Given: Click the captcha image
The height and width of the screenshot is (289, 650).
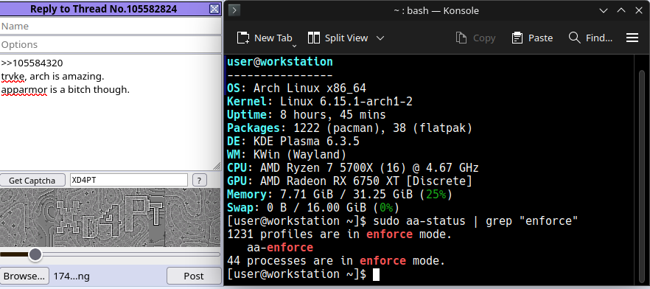Looking at the screenshot, I should pos(110,217).
